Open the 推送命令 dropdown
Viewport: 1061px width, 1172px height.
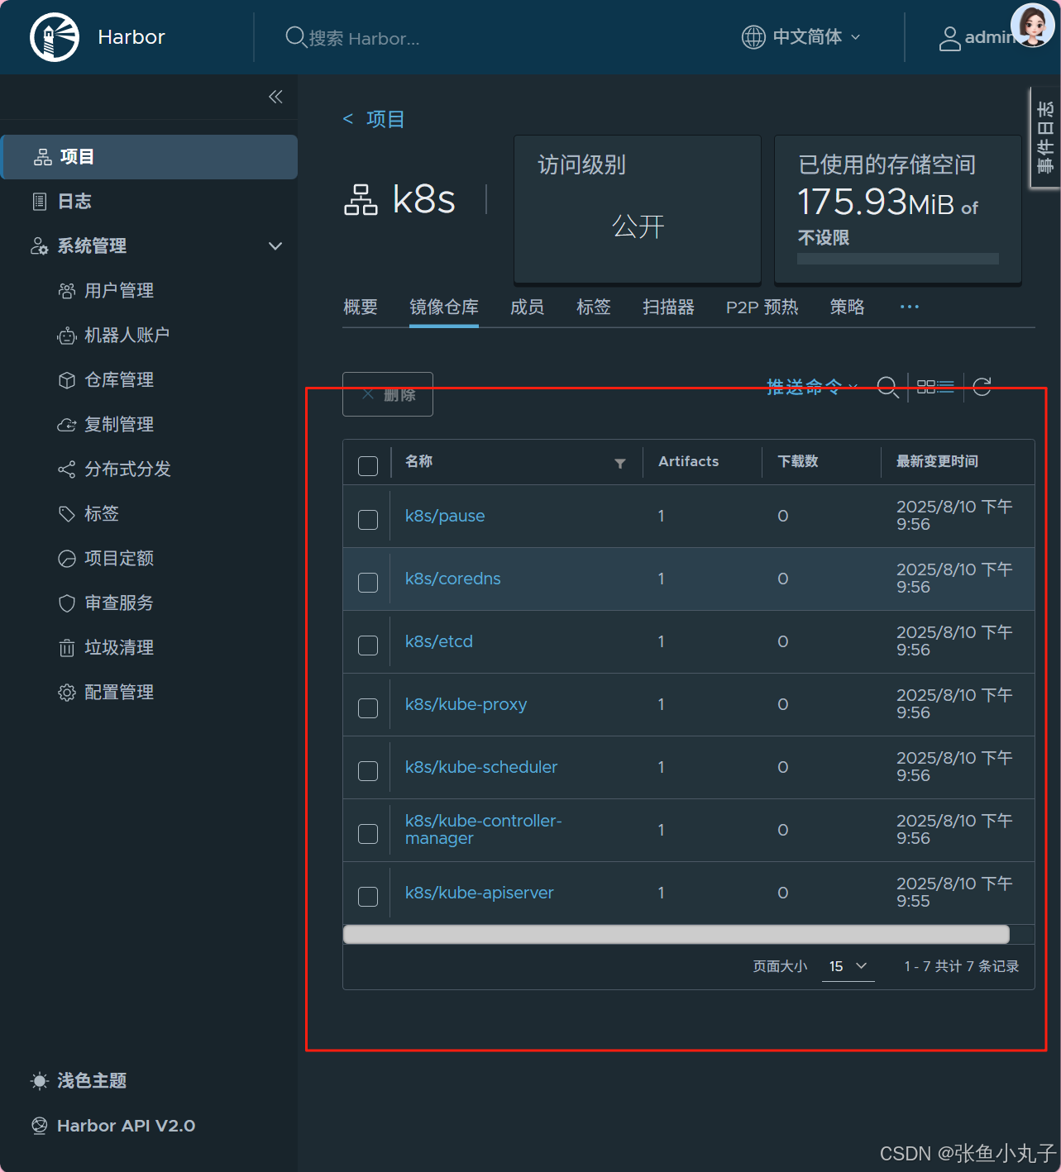pyautogui.click(x=812, y=387)
